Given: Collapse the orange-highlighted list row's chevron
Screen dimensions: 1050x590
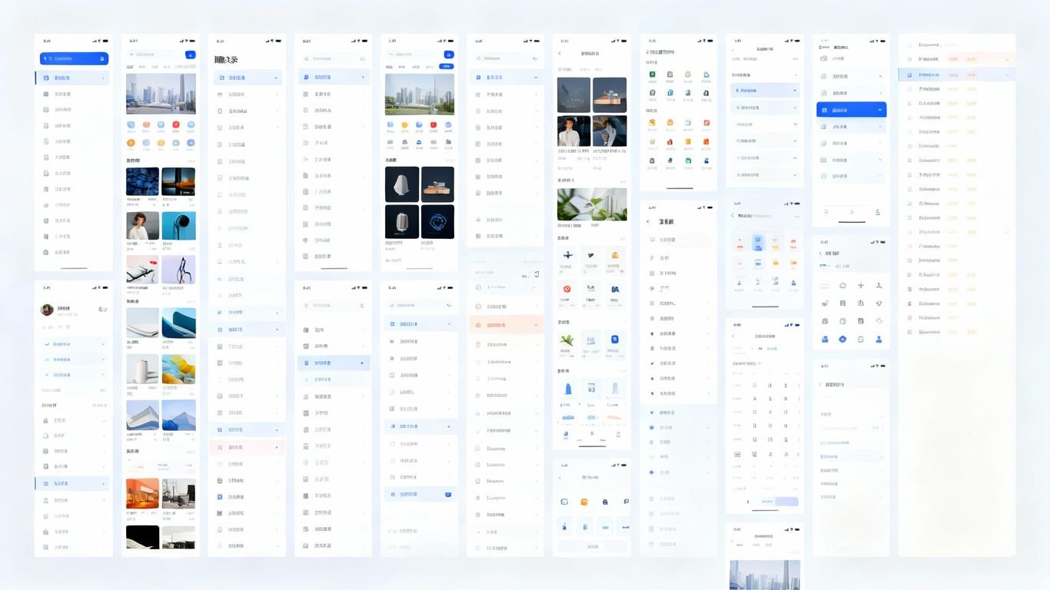Looking at the screenshot, I should (x=537, y=325).
